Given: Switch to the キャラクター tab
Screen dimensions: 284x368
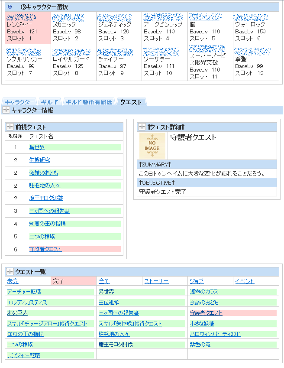Looking at the screenshot, I should 19,102.
